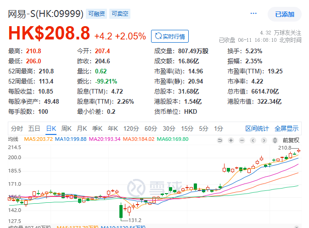Image resolution: width=309 pixels, height=228 pixels.
Task: Click 全屏显示 to show fullscreen
Action: [x=287, y=128]
